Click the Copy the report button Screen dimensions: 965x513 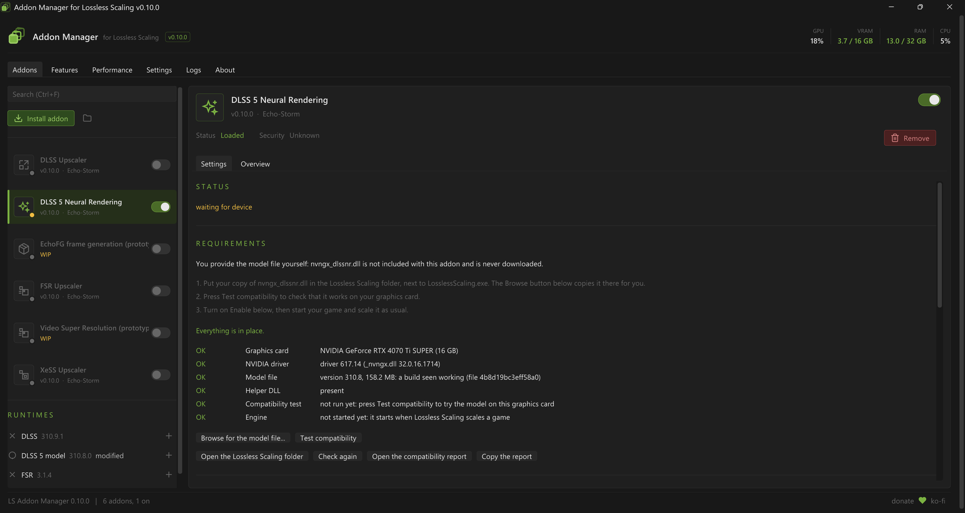pyautogui.click(x=507, y=457)
